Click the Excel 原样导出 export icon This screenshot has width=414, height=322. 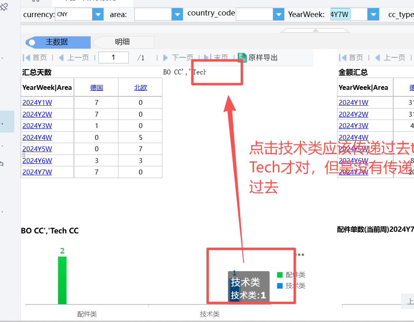tap(242, 57)
